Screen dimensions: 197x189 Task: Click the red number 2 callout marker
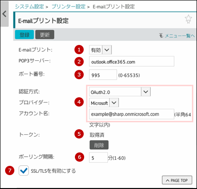pyautogui.click(x=79, y=62)
